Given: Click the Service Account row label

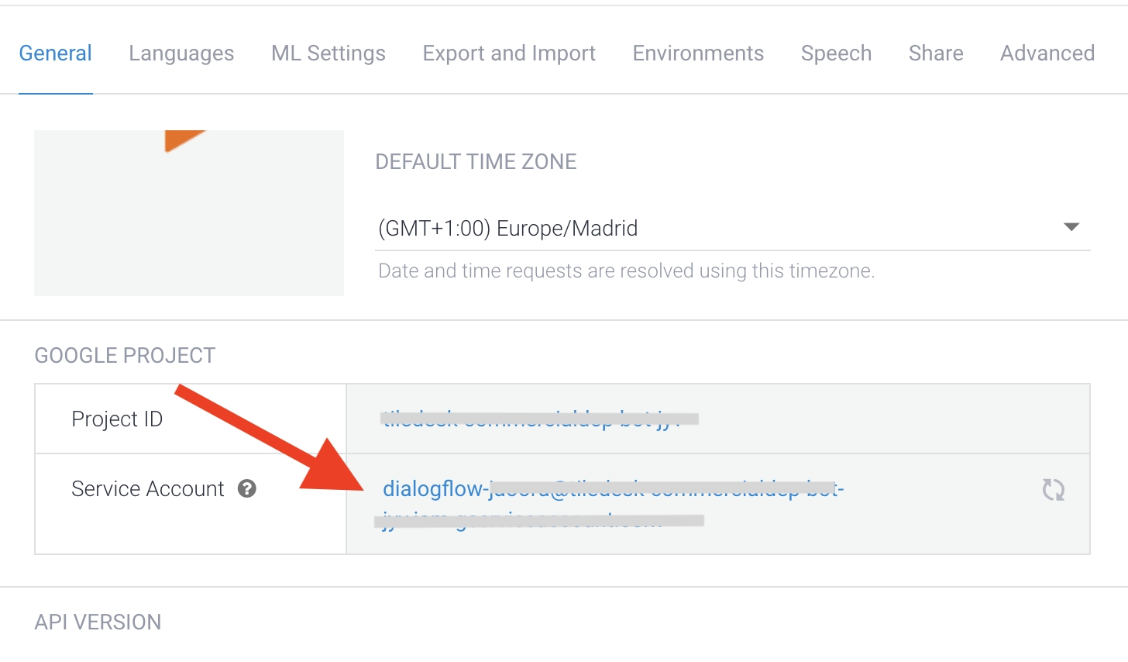Looking at the screenshot, I should tap(148, 489).
